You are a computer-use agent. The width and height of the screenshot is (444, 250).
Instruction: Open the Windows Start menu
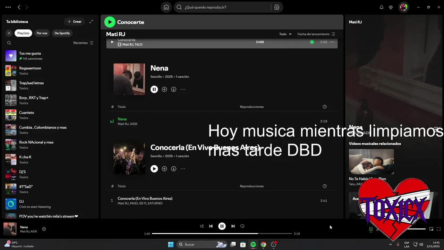[x=171, y=244]
